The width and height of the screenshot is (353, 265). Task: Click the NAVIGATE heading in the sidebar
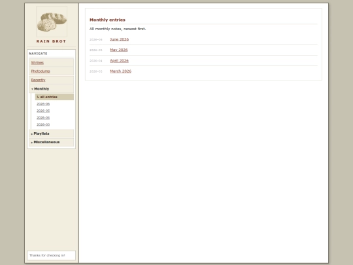(x=38, y=54)
